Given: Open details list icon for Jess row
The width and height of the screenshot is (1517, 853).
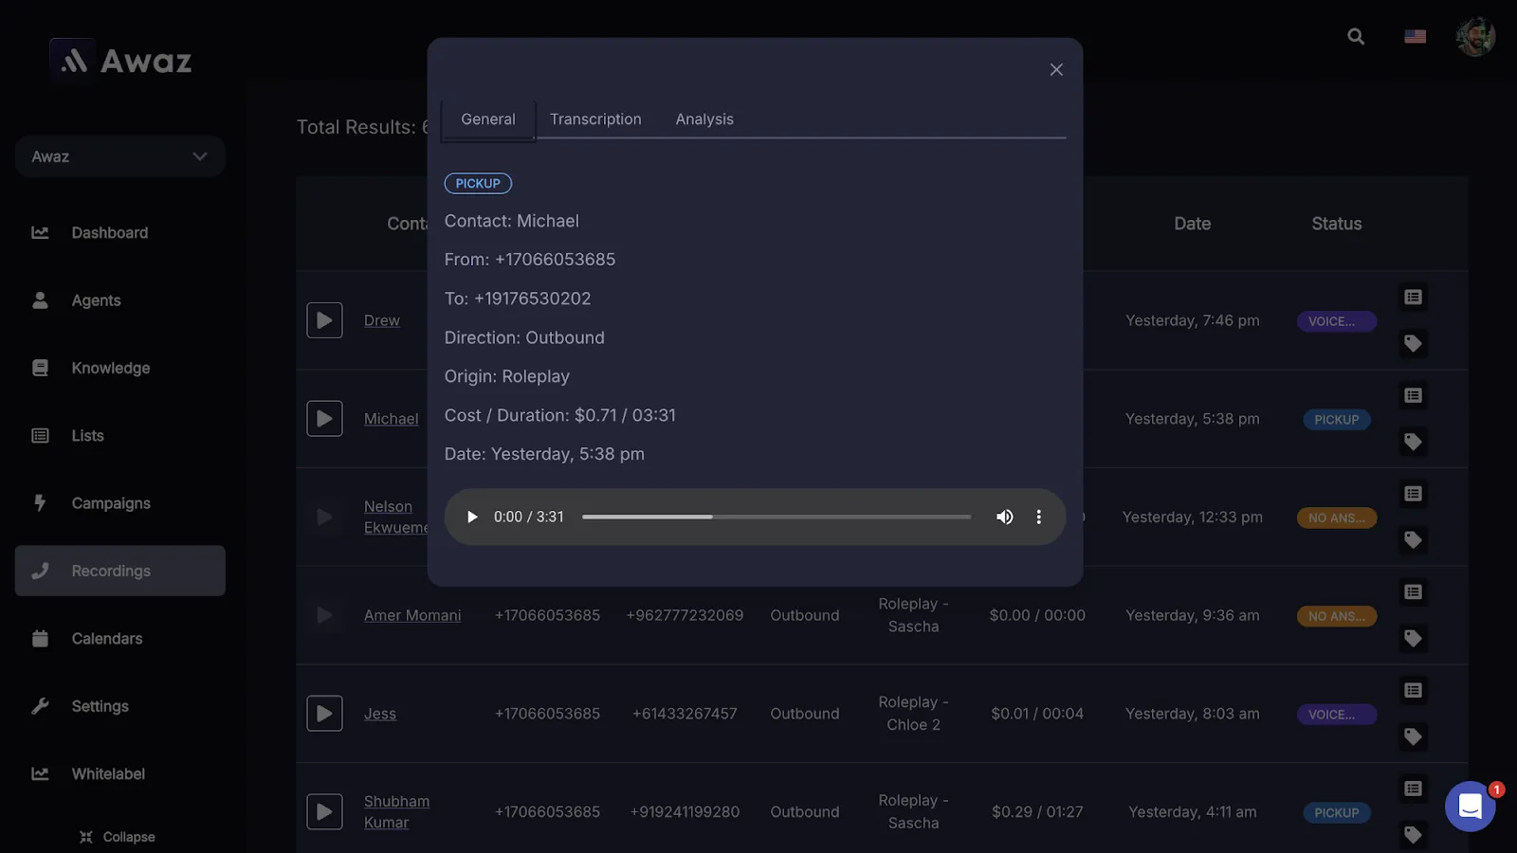Looking at the screenshot, I should pyautogui.click(x=1413, y=690).
